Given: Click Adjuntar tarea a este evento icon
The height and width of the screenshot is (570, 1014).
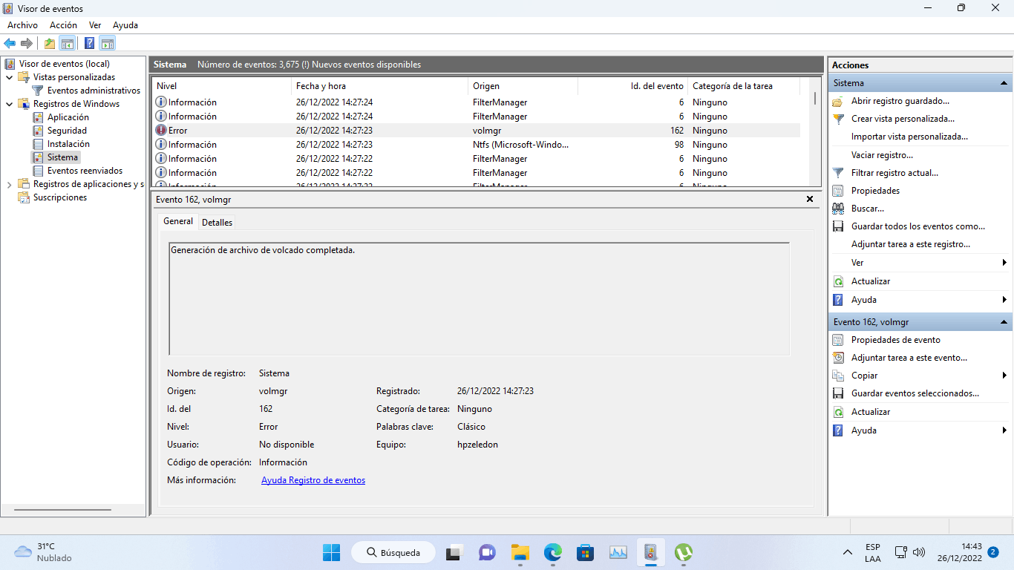Looking at the screenshot, I should (838, 358).
